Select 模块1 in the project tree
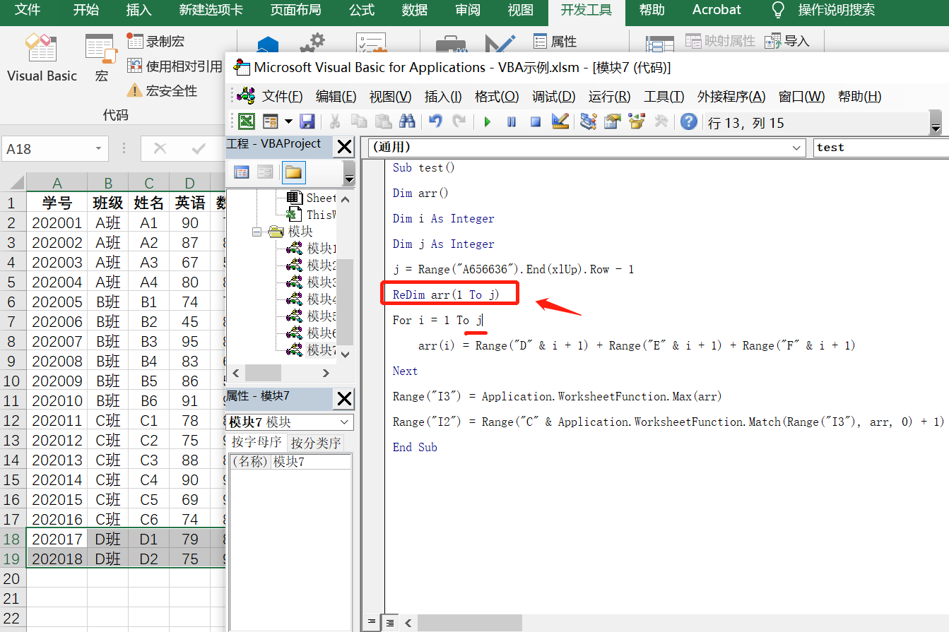949x632 pixels. point(322,248)
